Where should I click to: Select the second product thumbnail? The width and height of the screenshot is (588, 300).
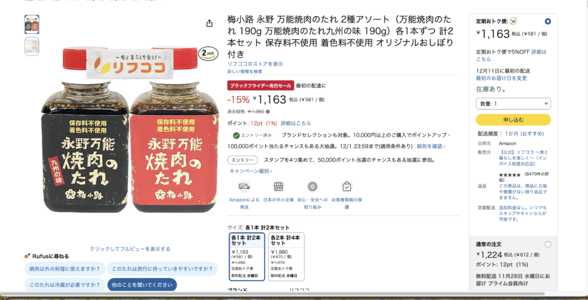coord(32,46)
